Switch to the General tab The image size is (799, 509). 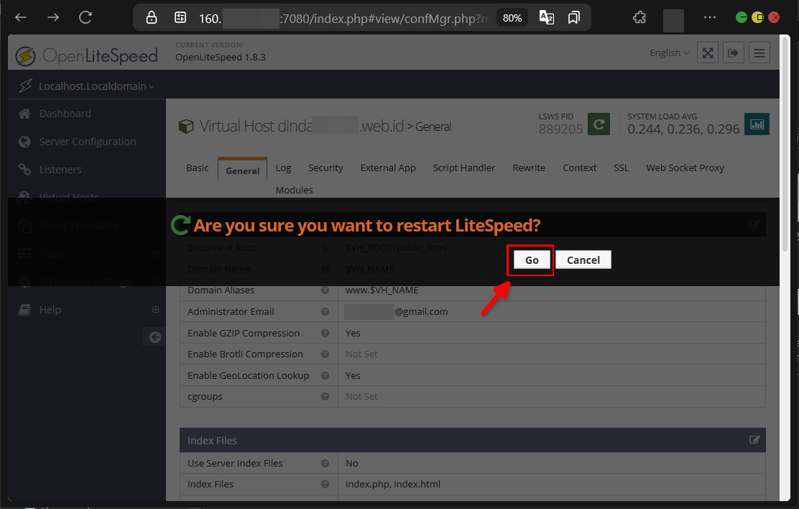pos(243,170)
